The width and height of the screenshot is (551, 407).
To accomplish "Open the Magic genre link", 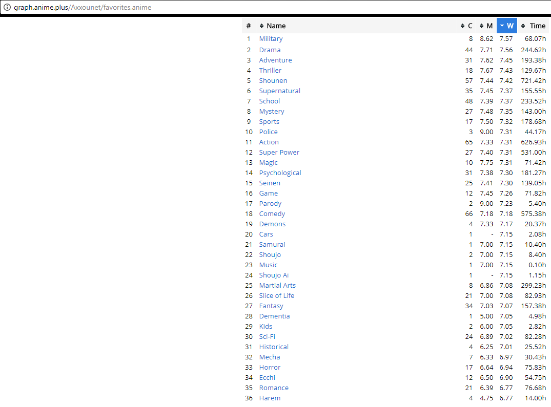I will 268,162.
